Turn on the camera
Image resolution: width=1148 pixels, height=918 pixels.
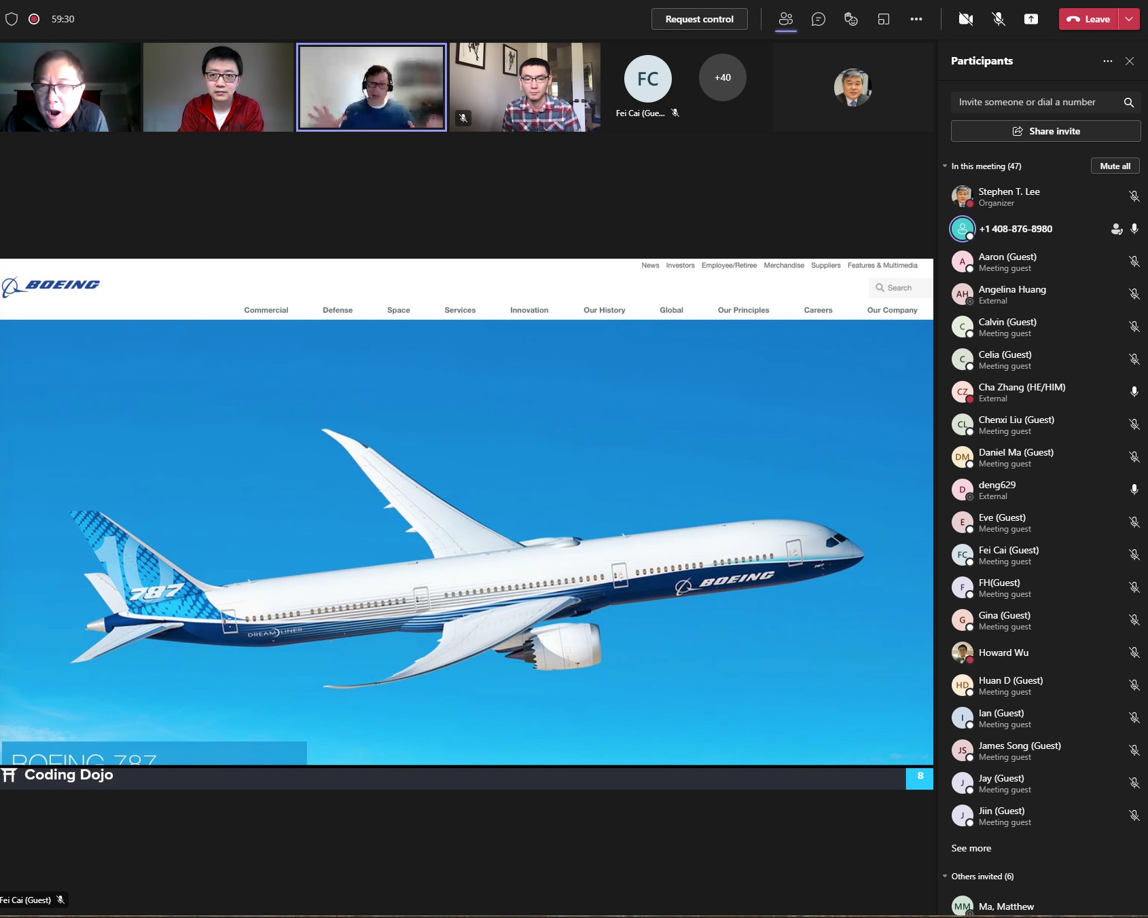click(965, 19)
